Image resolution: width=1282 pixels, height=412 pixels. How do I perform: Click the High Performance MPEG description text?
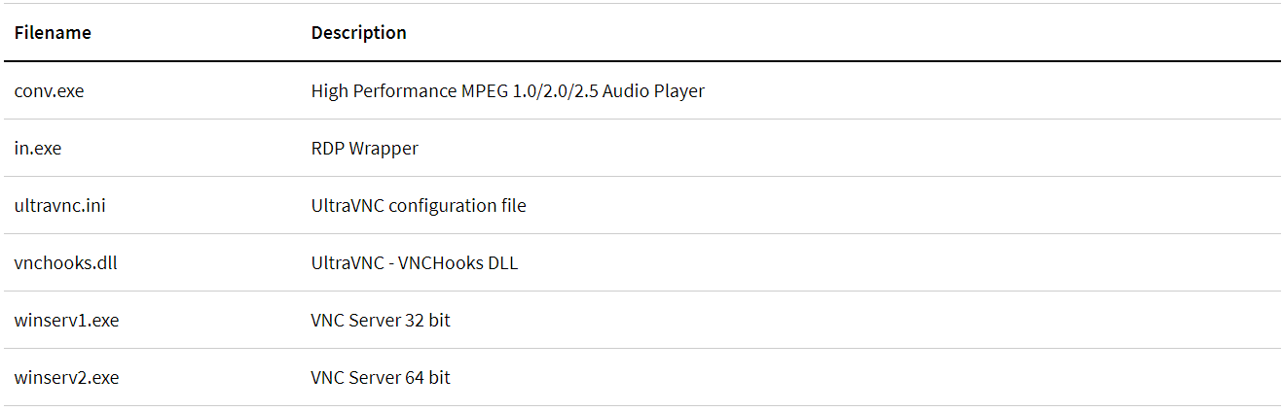click(x=507, y=91)
